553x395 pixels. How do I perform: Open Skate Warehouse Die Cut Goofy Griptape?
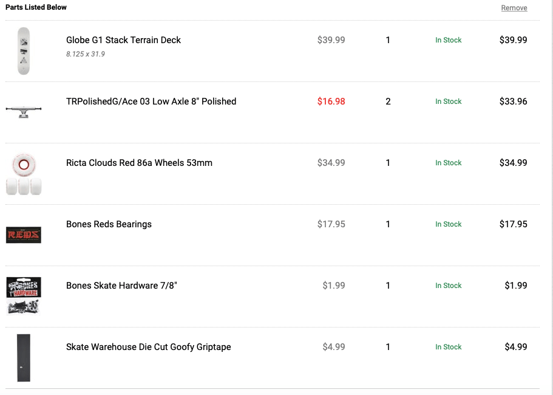point(148,347)
